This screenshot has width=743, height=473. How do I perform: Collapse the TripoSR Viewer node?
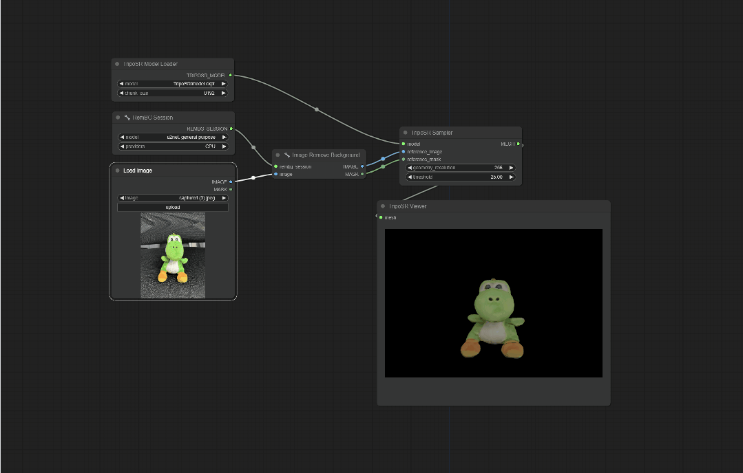click(383, 206)
